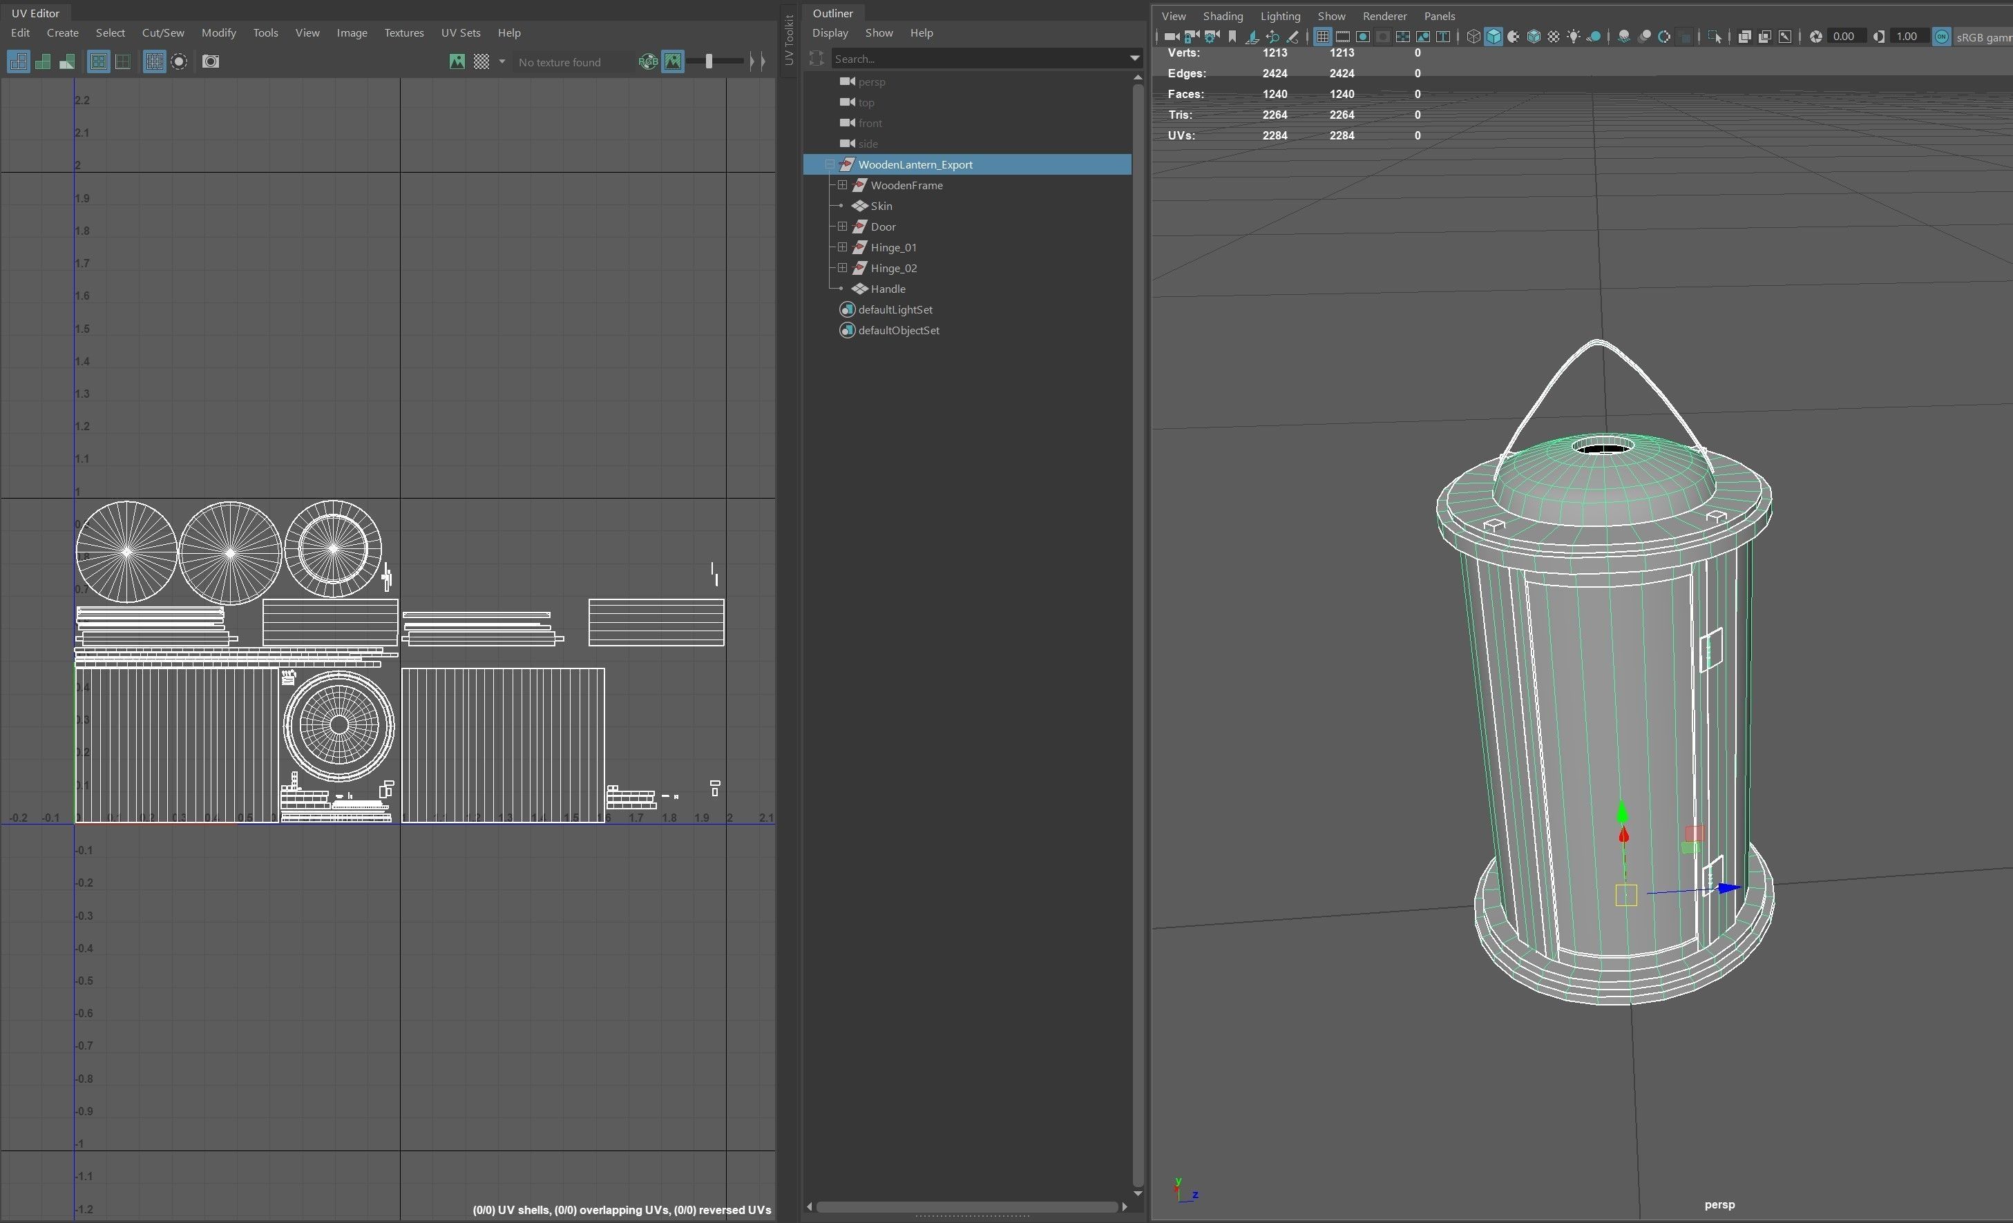This screenshot has width=2013, height=1223.
Task: Select the UV Editor tab
Action: [35, 13]
